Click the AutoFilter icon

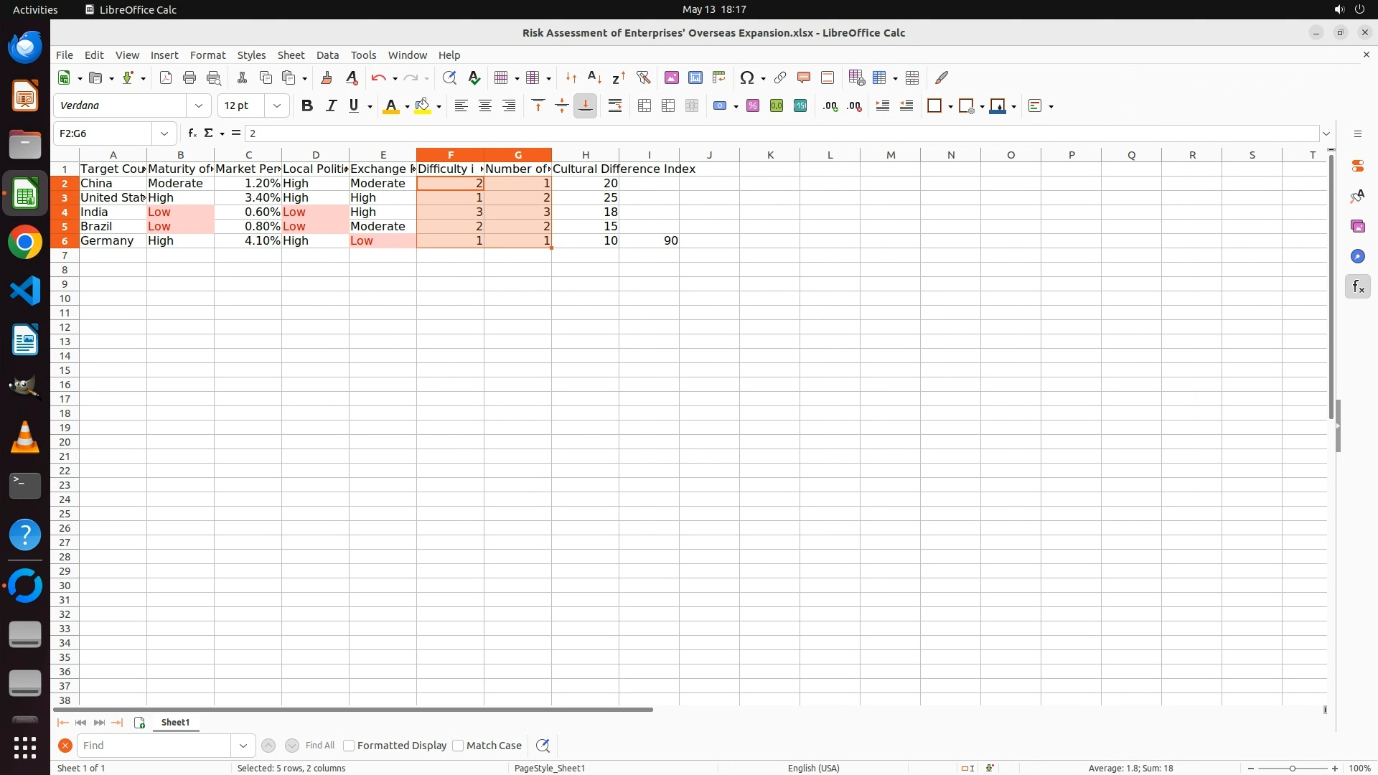point(643,77)
